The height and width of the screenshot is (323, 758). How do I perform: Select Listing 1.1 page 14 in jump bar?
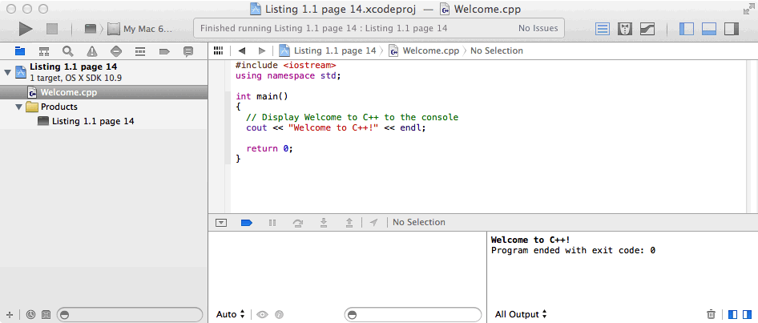(x=327, y=50)
